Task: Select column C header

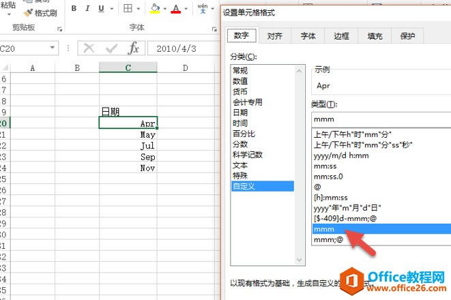Action: coord(128,67)
